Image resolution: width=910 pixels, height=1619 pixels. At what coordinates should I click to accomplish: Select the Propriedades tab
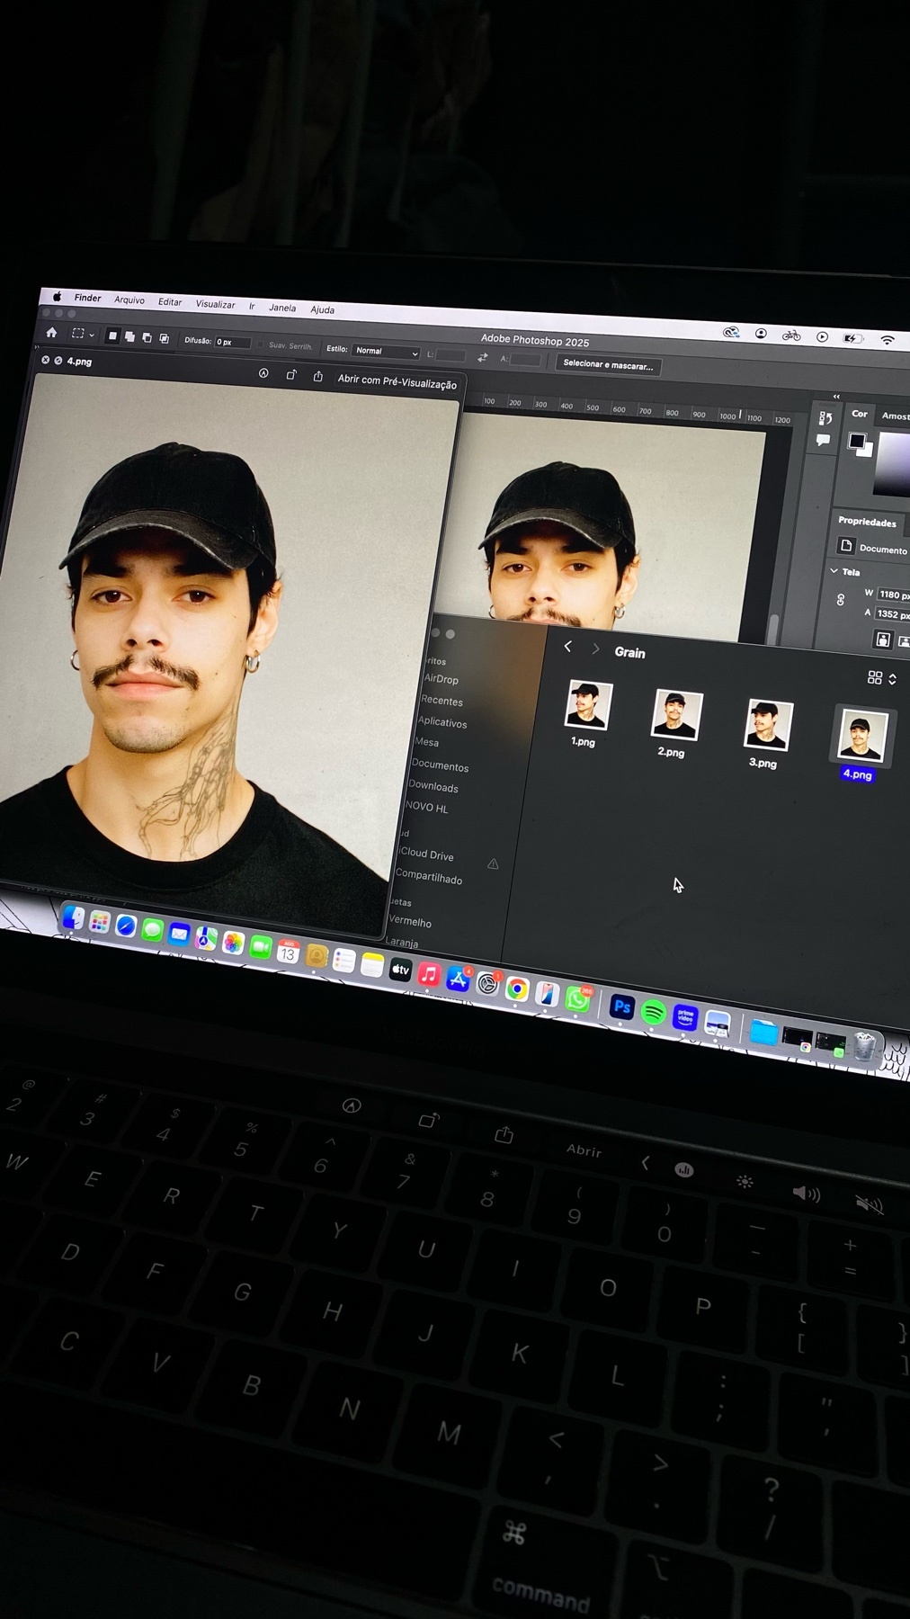tap(867, 522)
